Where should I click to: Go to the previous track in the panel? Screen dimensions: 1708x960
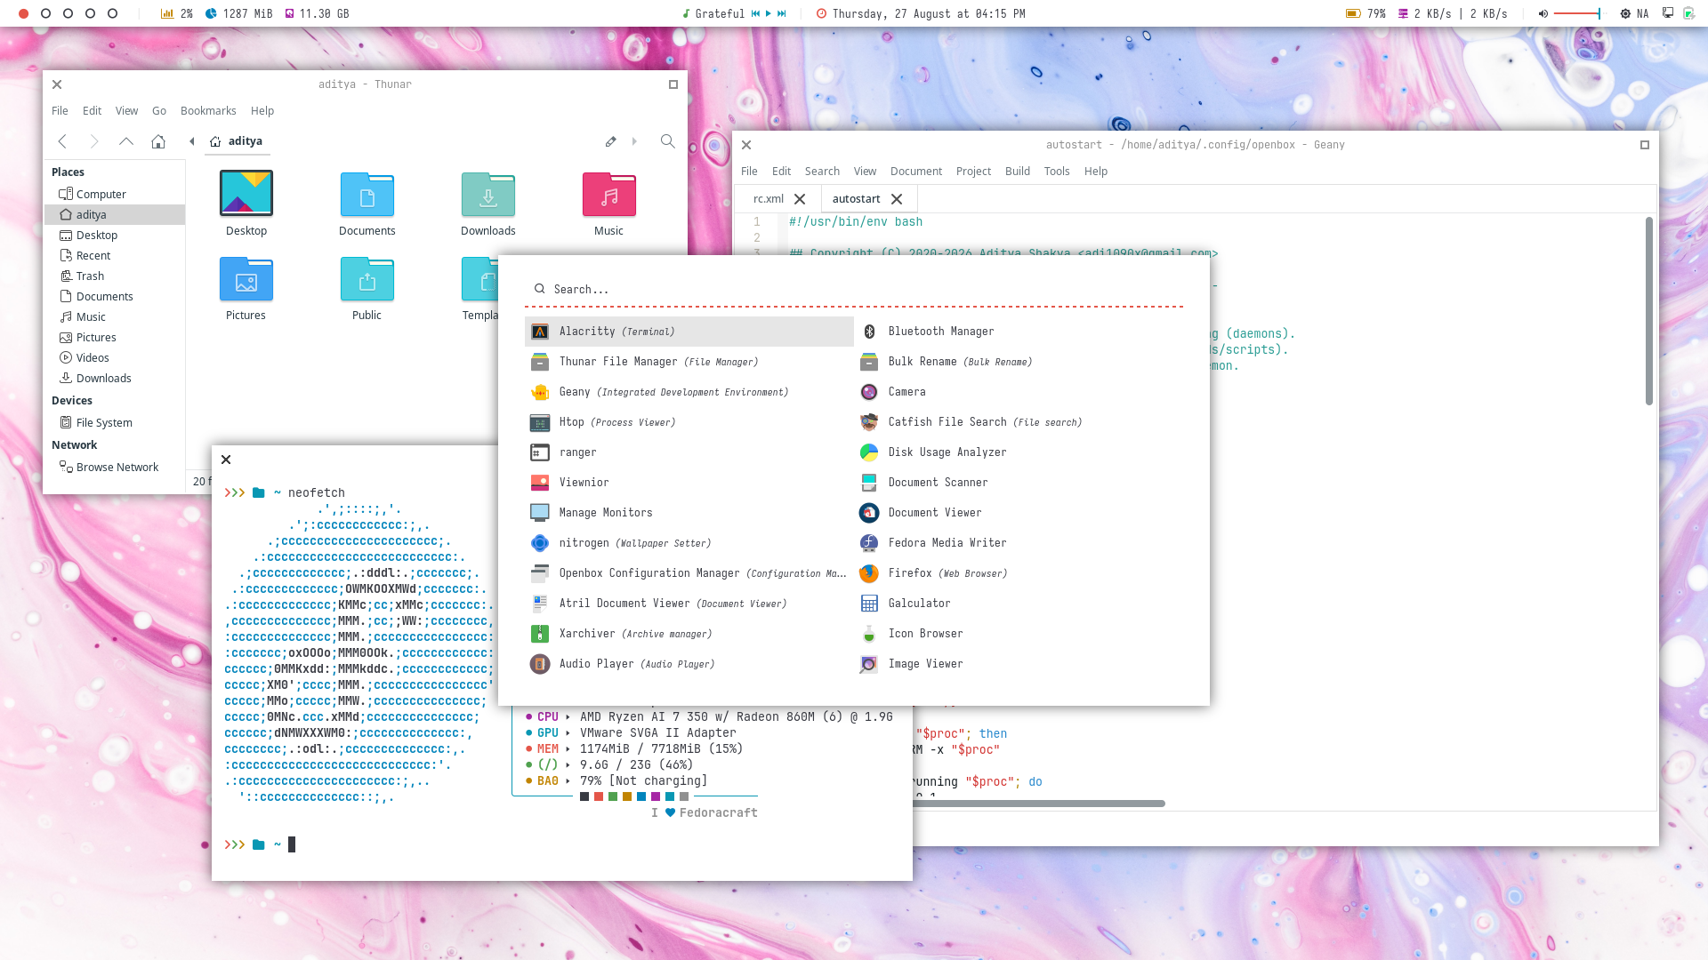tap(755, 13)
